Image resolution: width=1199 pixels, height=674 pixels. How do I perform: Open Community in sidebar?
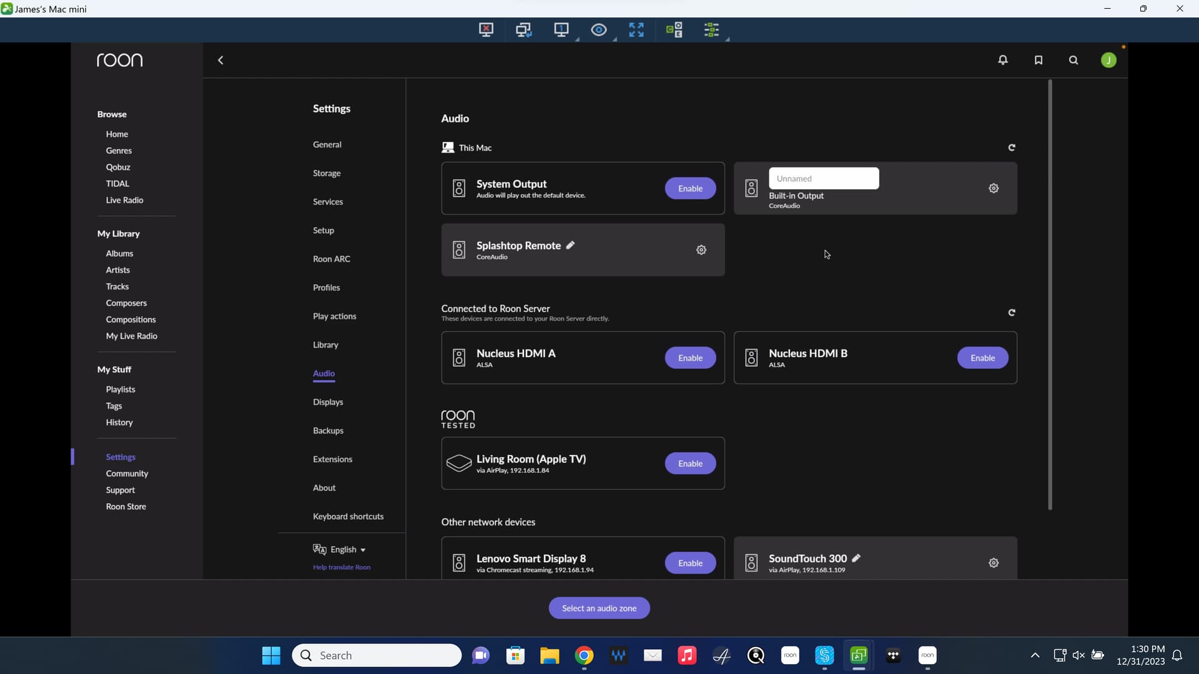click(x=127, y=474)
